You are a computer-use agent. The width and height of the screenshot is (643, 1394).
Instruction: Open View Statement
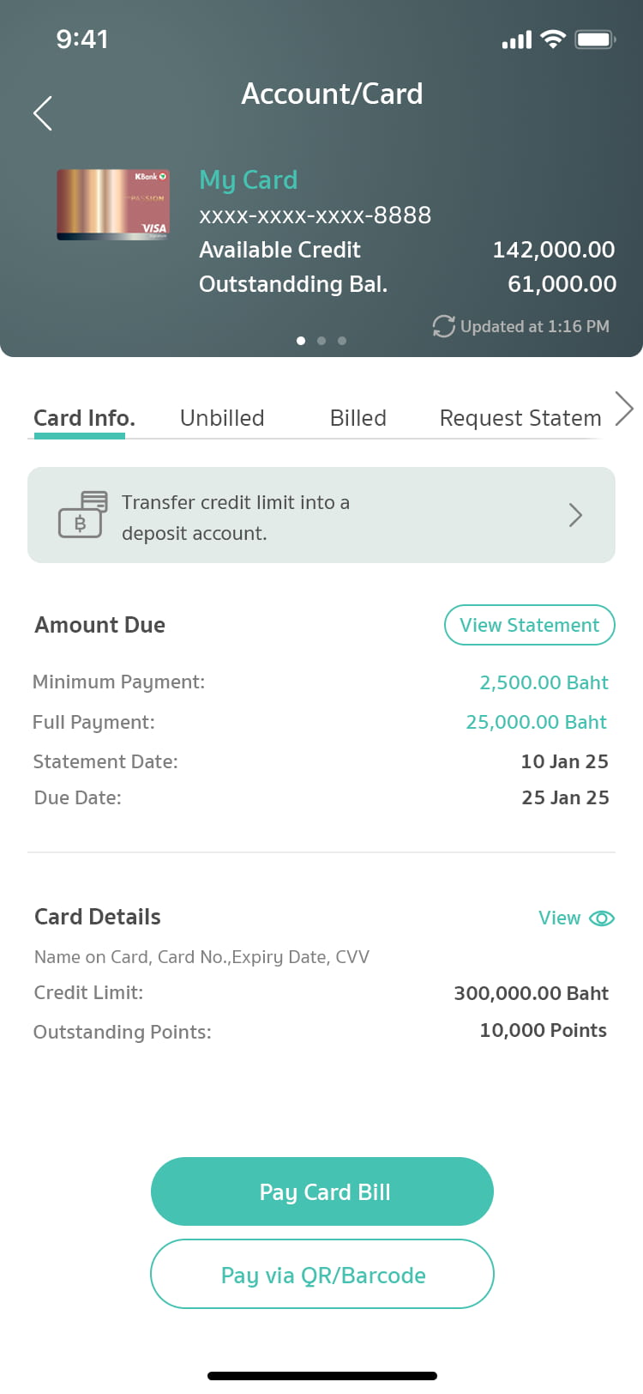click(x=529, y=625)
